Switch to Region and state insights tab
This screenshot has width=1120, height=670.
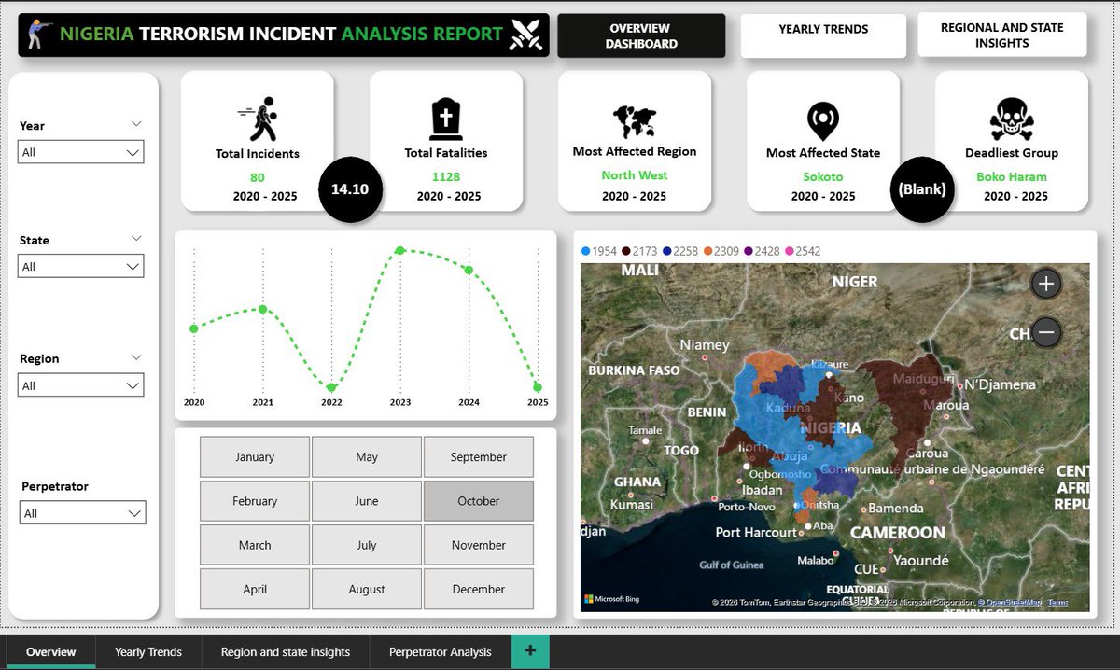pos(286,651)
